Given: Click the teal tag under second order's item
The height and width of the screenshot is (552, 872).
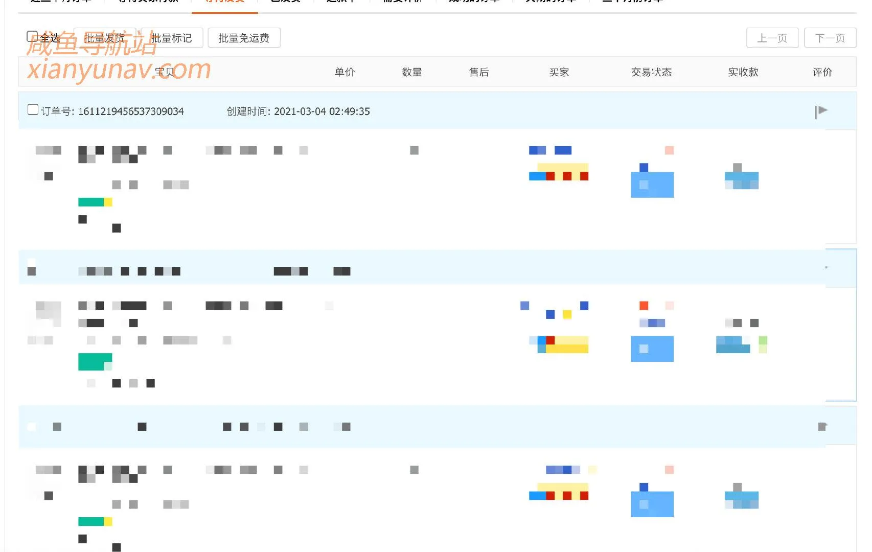Looking at the screenshot, I should (x=95, y=361).
